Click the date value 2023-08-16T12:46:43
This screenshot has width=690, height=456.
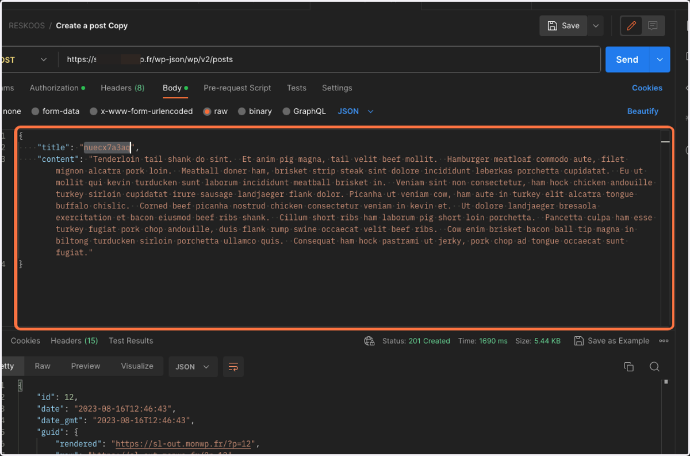click(x=124, y=409)
